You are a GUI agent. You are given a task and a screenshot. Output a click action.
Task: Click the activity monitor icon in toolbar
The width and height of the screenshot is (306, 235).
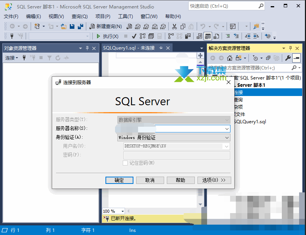233,26
